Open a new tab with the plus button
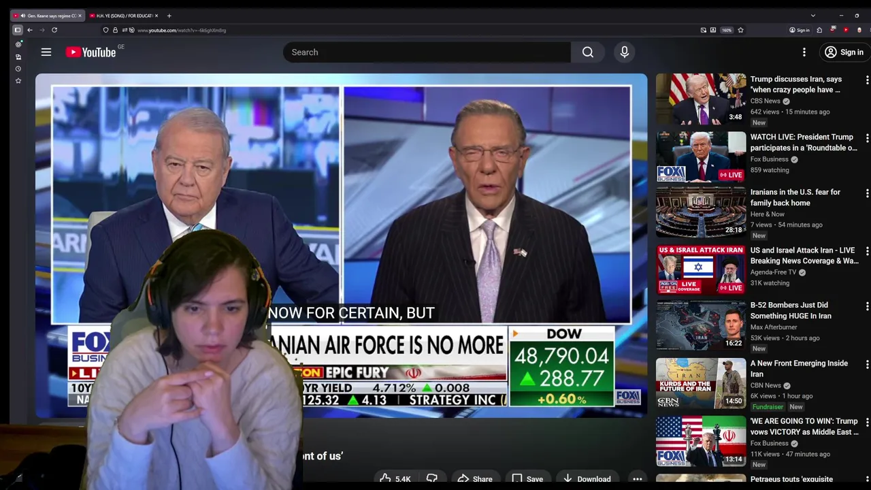871x490 pixels. click(x=169, y=16)
